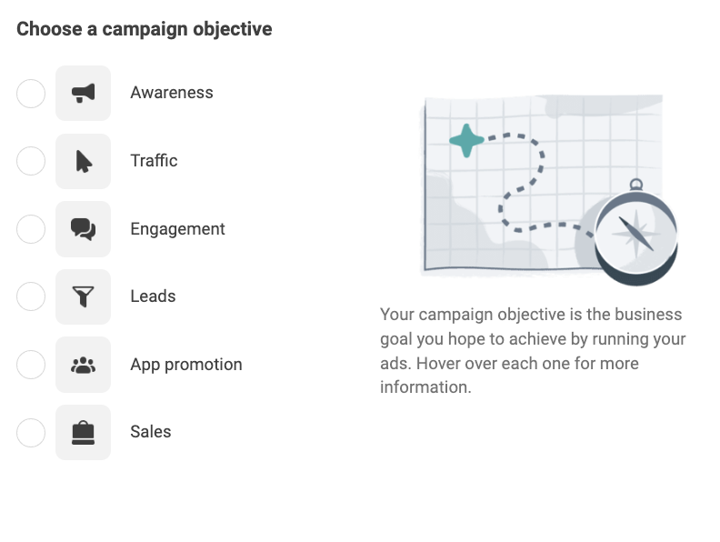The width and height of the screenshot is (720, 542).
Task: Click the App promotion people icon
Action: click(x=83, y=365)
